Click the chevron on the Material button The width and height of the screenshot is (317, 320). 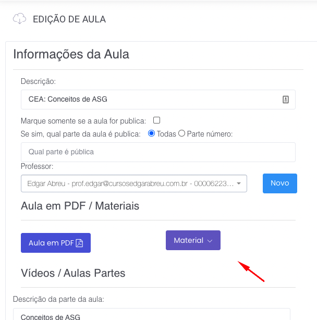pyautogui.click(x=210, y=241)
